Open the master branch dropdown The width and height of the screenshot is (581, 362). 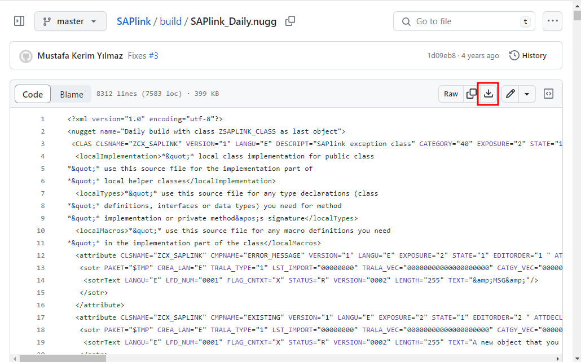71,21
